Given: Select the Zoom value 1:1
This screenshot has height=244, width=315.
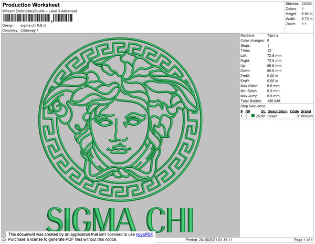Looking at the screenshot, I should tap(304, 24).
